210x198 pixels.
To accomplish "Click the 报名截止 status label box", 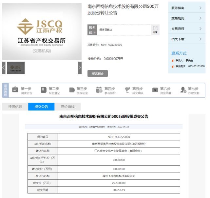I will [92, 30].
